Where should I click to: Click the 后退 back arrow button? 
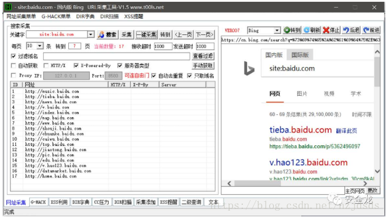pyautogui.click(x=352, y=30)
